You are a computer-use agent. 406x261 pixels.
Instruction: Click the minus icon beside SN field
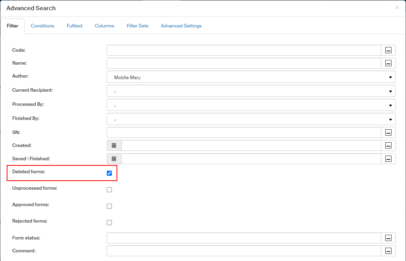tap(388, 132)
